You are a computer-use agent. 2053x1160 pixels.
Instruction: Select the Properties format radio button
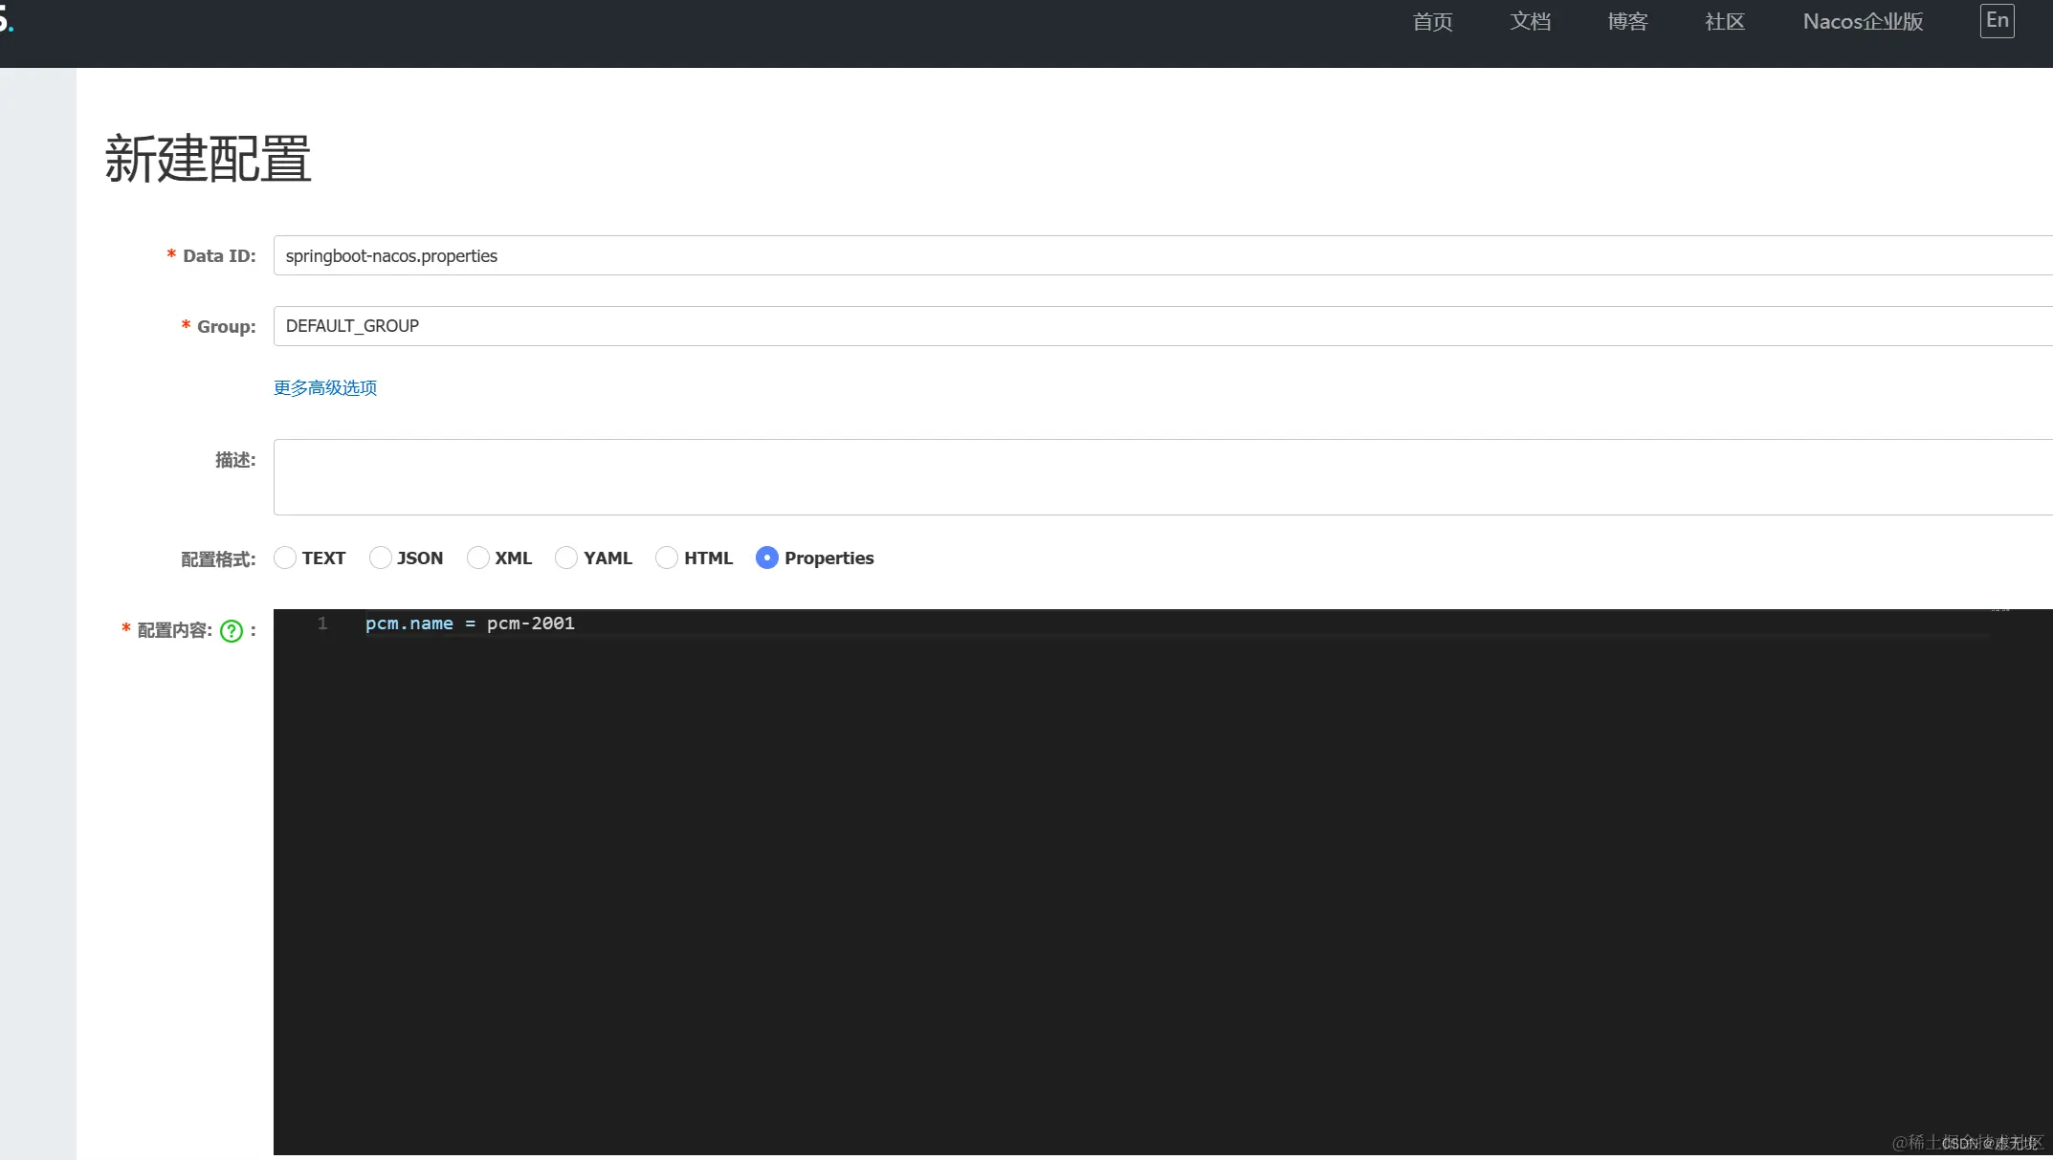click(767, 558)
